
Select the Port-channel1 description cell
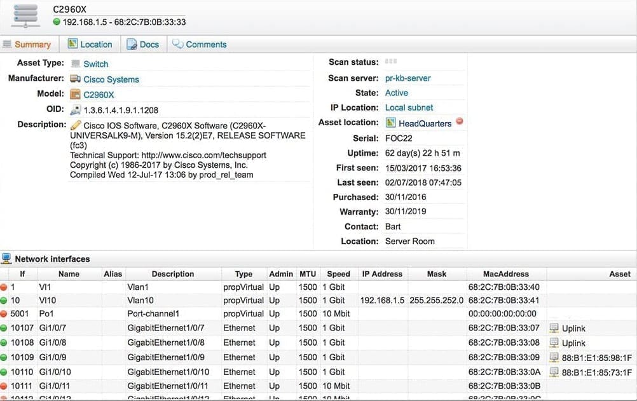(174, 314)
